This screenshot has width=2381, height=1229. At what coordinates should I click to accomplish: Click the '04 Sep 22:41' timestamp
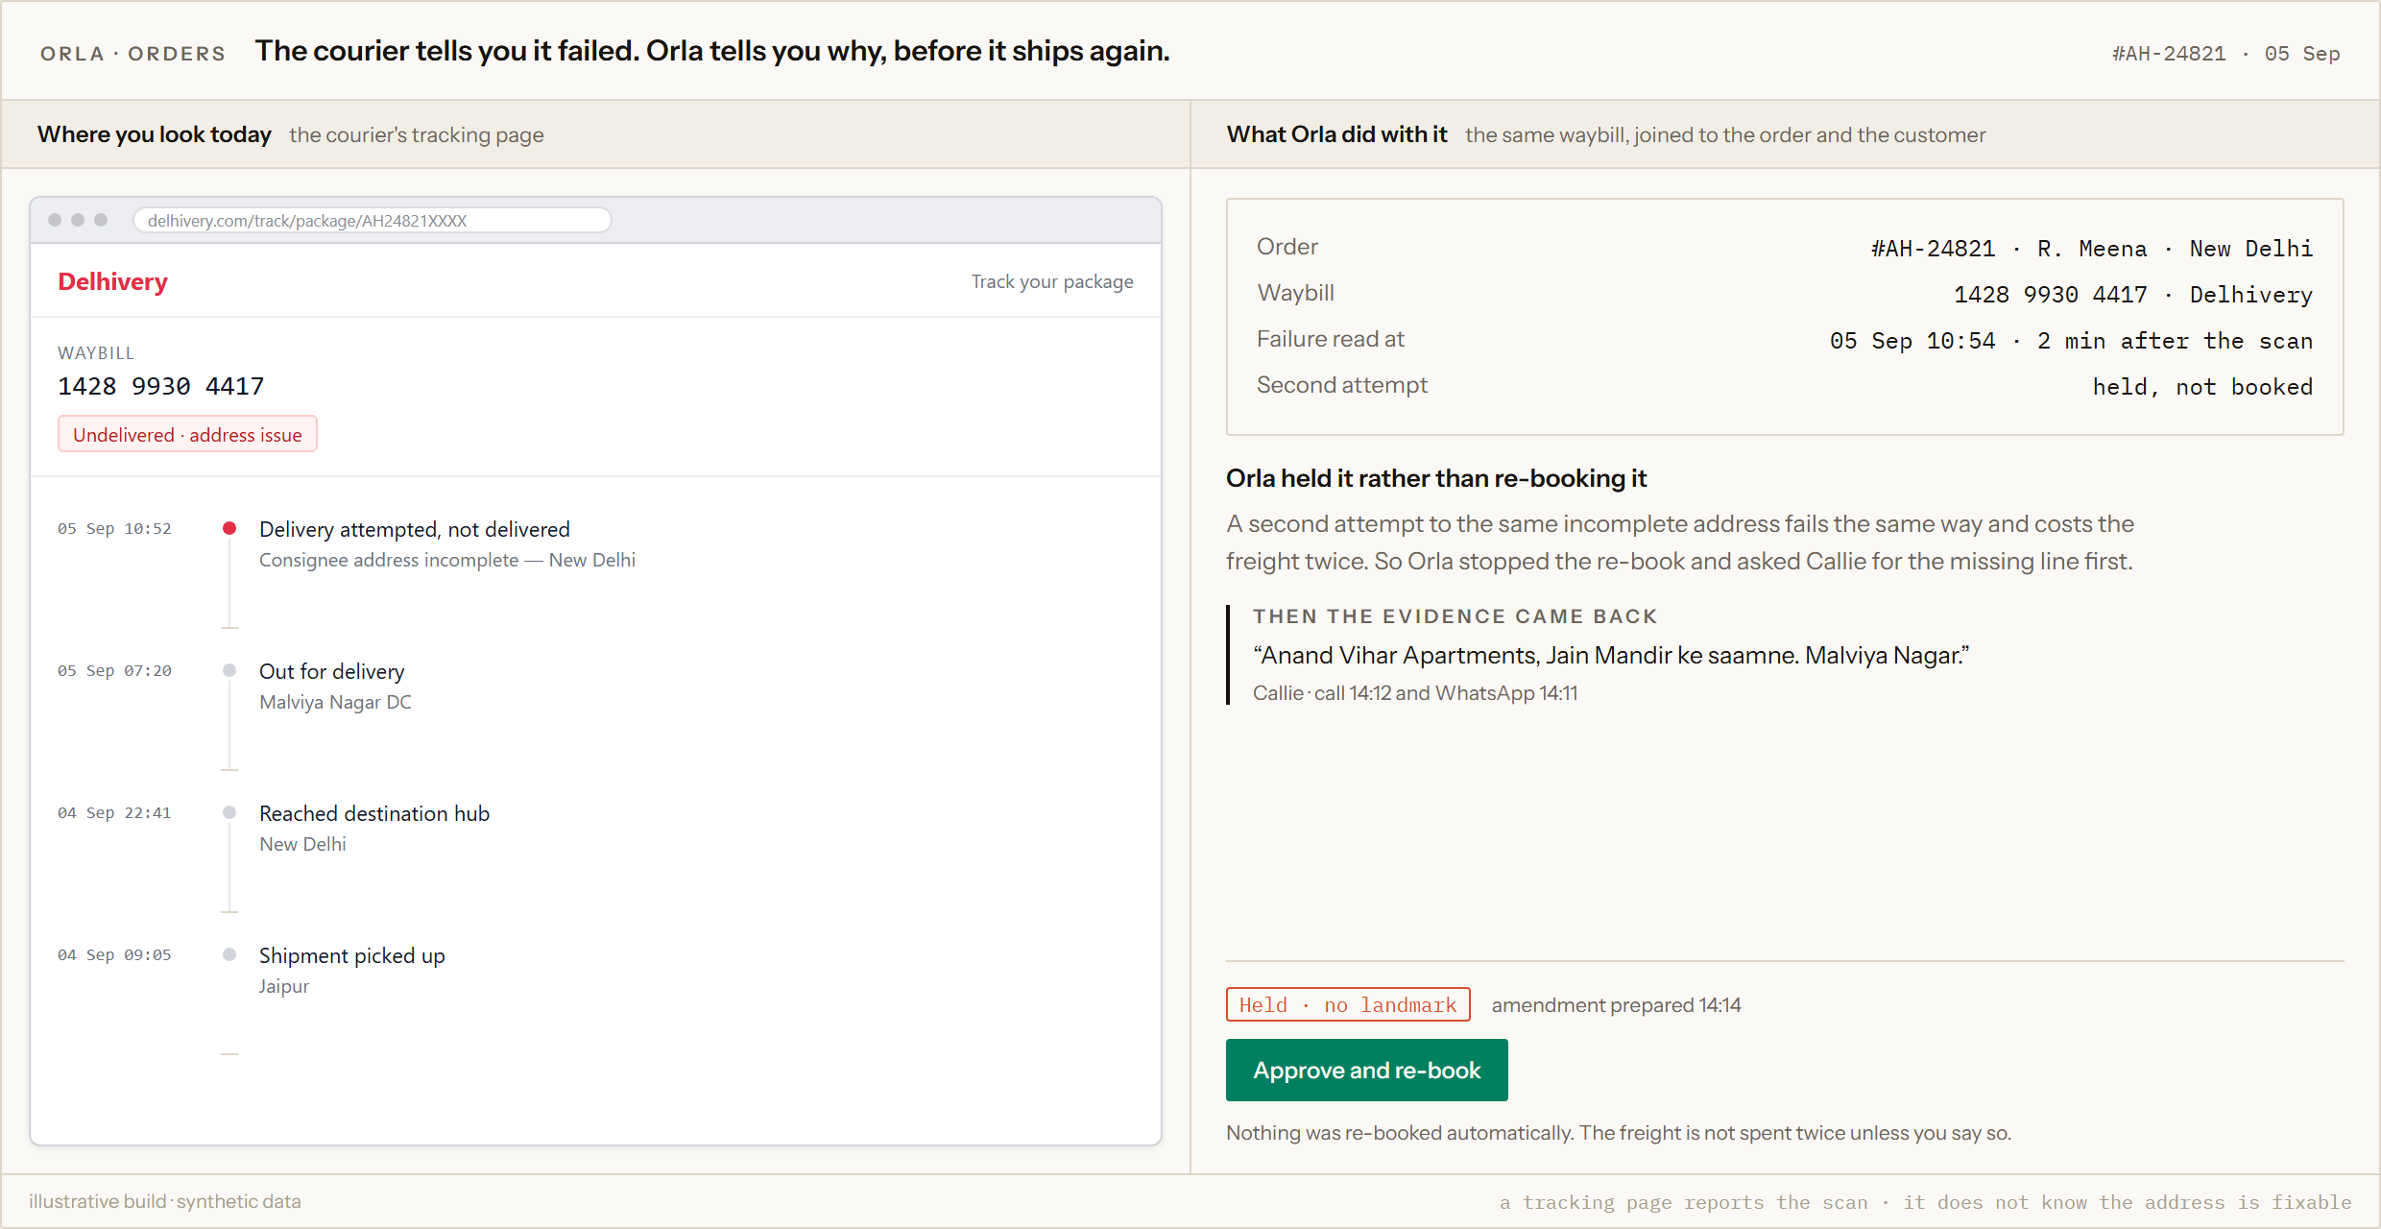114,812
